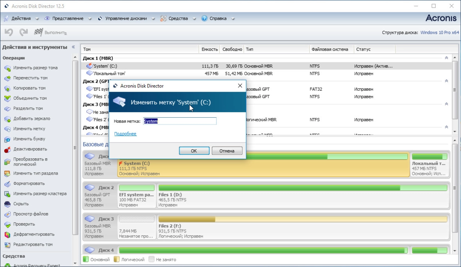This screenshot has height=267, width=461.
Task: Click the left operations panel scrollbar
Action: (x=75, y=148)
